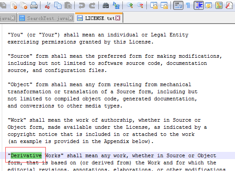Click the Close All documents toolbar icon
This screenshot has height=171, width=235.
24,5
